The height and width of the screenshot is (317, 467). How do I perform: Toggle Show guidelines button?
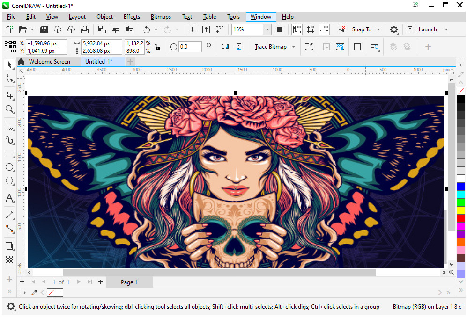tap(324, 29)
